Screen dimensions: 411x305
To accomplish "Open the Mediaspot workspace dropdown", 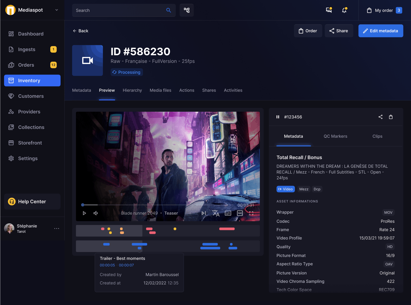I will 57,10.
